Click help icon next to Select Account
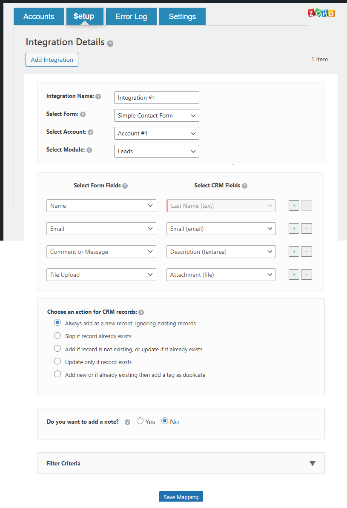Image resolution: width=347 pixels, height=508 pixels. pyautogui.click(x=90, y=132)
